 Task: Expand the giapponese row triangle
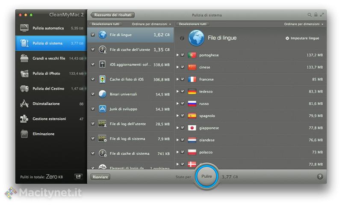(x=177, y=128)
